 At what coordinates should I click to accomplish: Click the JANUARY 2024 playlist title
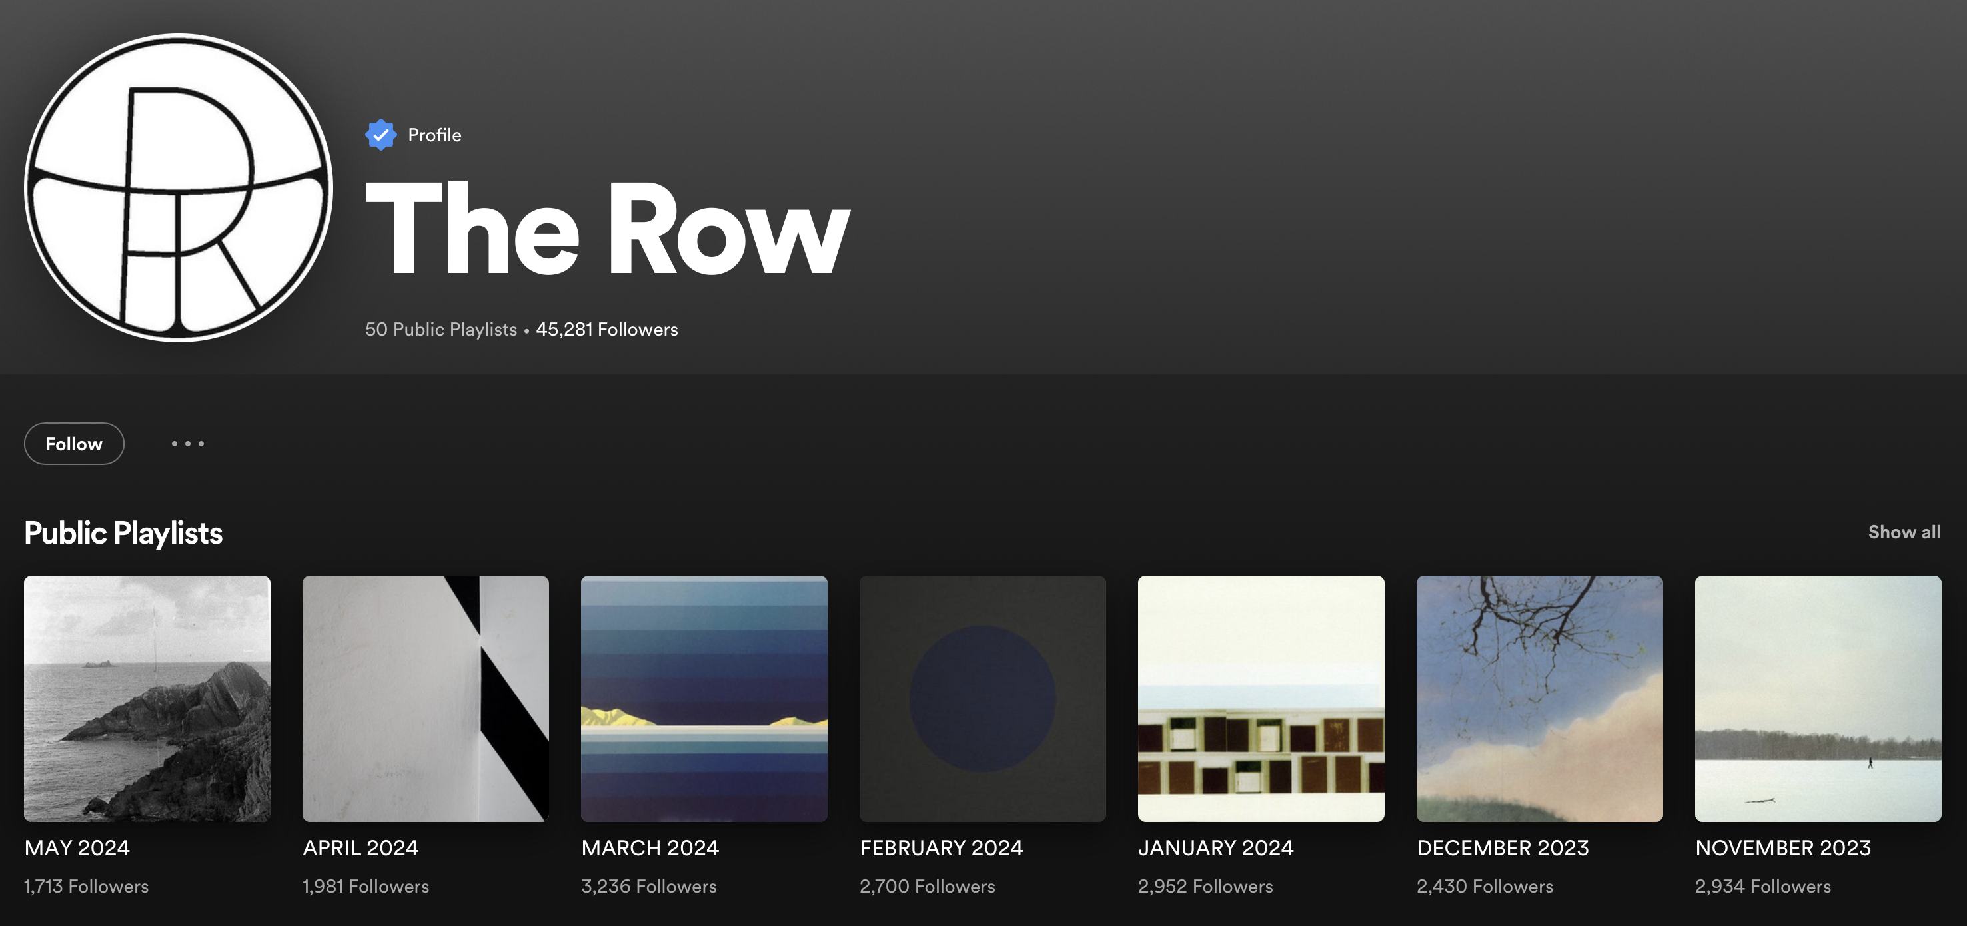tap(1215, 848)
